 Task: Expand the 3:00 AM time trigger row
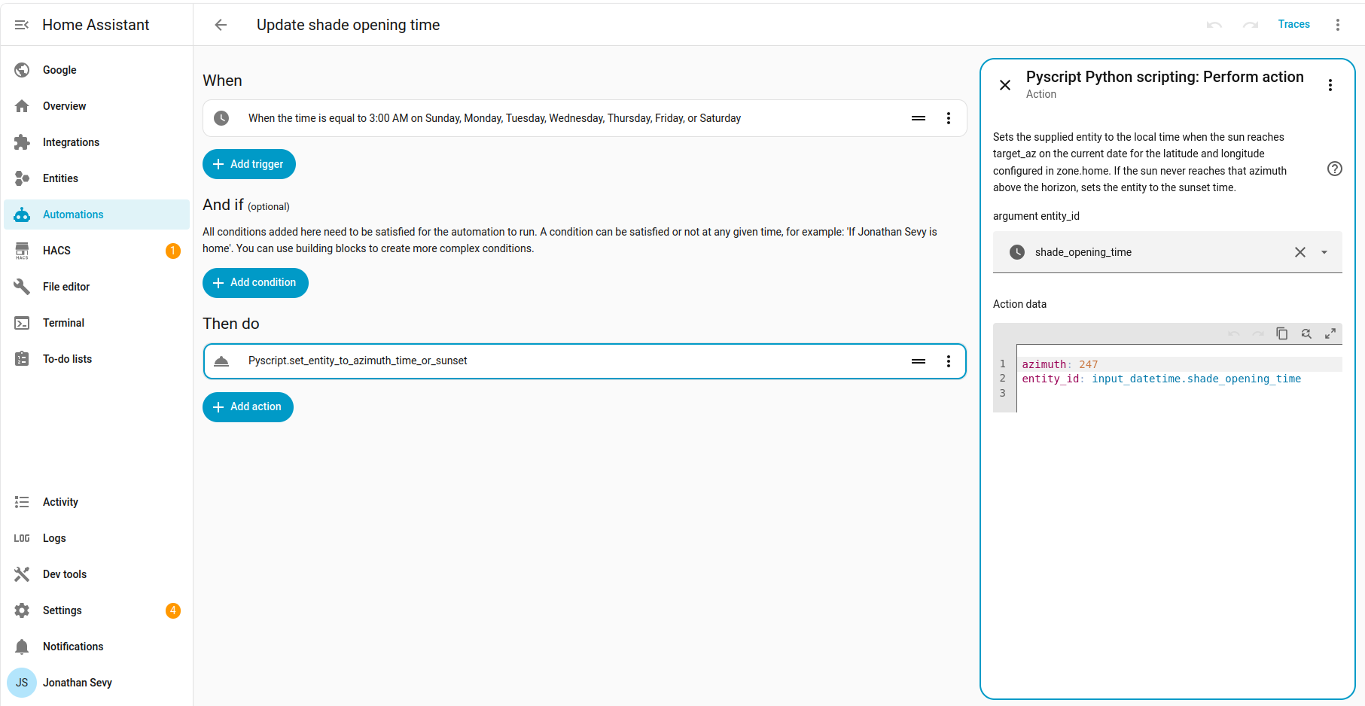click(x=584, y=118)
